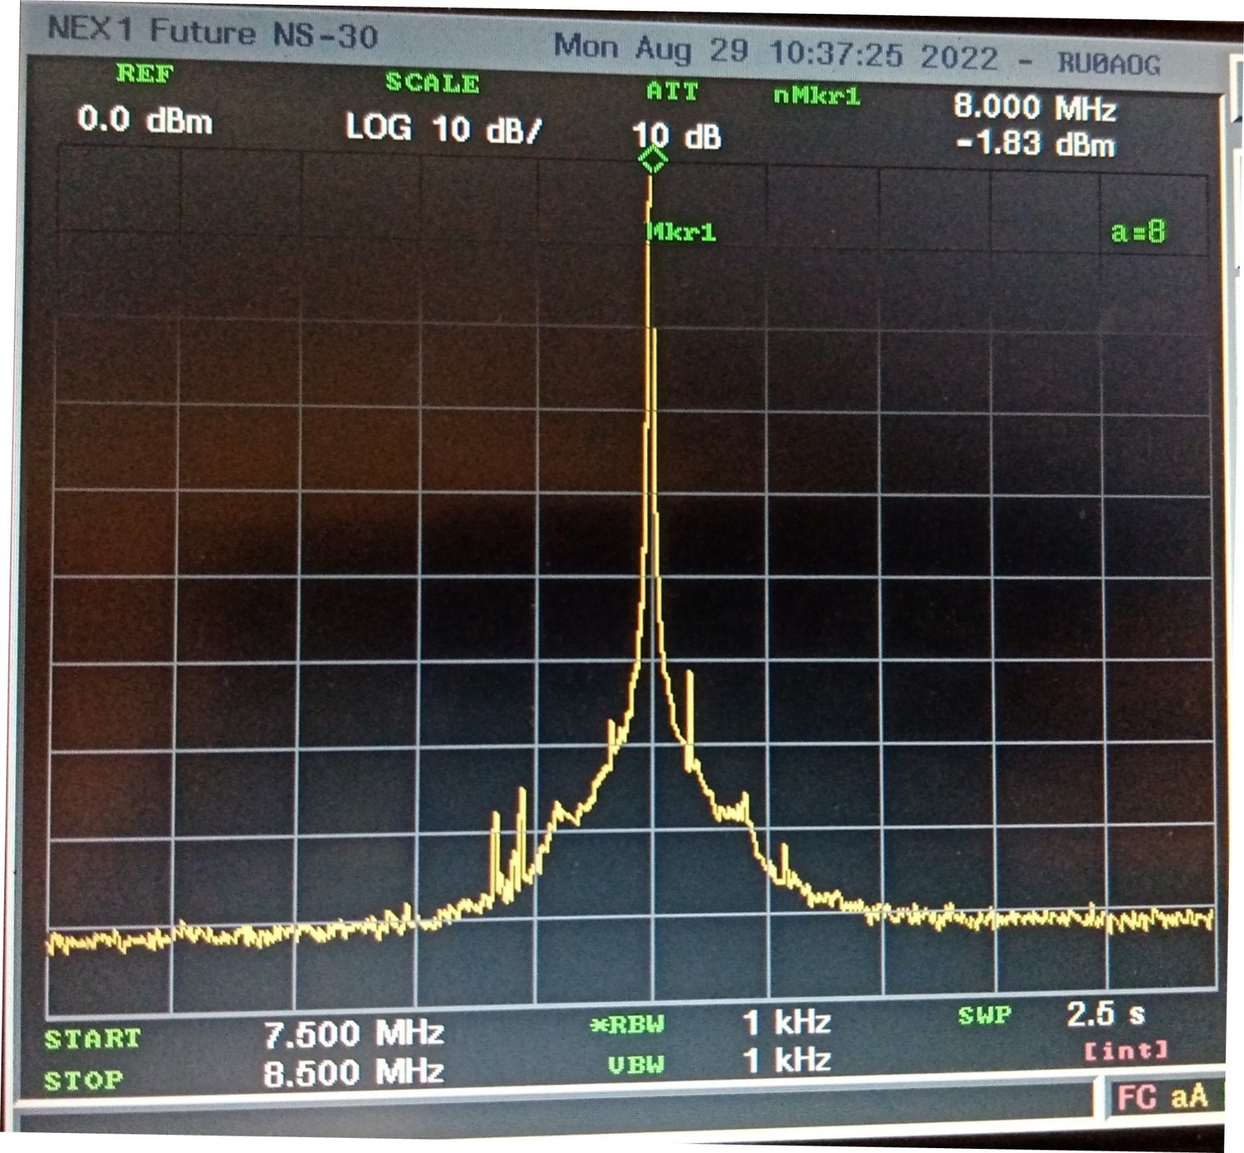Click the RBW 1 kHz value
Viewport: 1244px width, 1153px height.
tap(786, 1022)
